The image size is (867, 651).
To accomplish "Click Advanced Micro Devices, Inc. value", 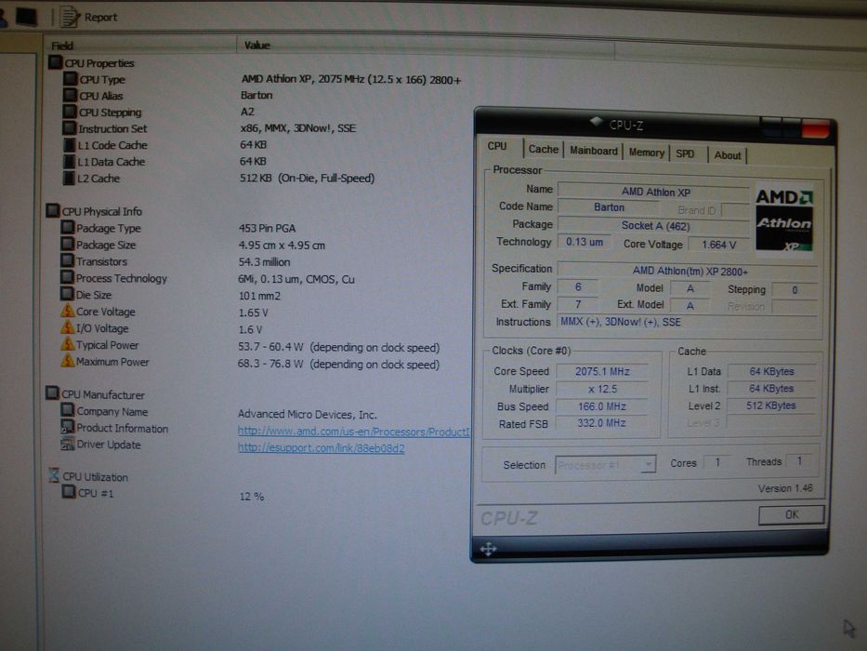I will 308,414.
